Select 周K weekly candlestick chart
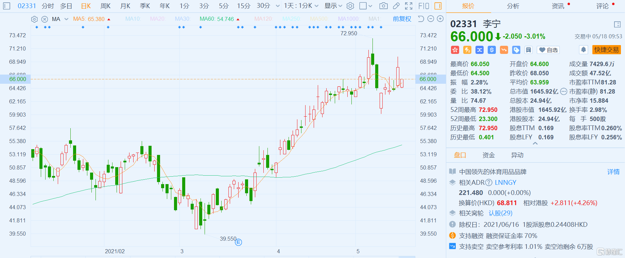 coord(106,6)
